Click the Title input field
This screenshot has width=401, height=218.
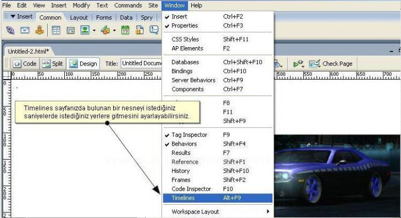click(x=141, y=63)
